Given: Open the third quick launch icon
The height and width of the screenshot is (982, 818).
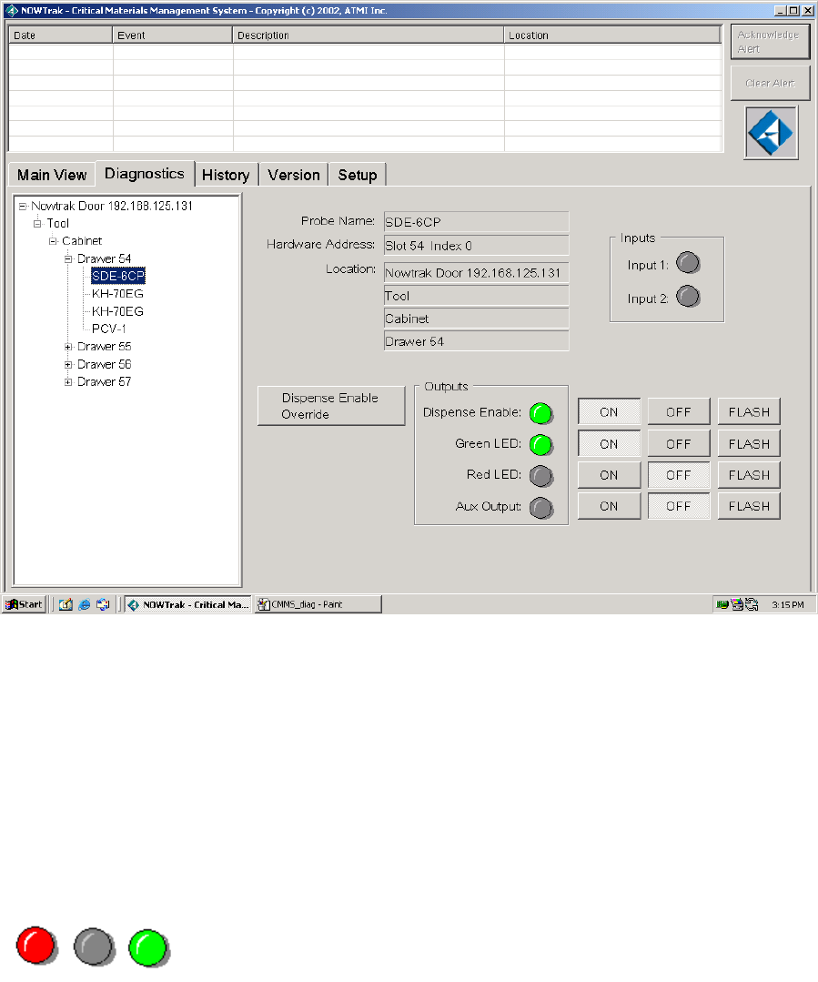Looking at the screenshot, I should [103, 604].
